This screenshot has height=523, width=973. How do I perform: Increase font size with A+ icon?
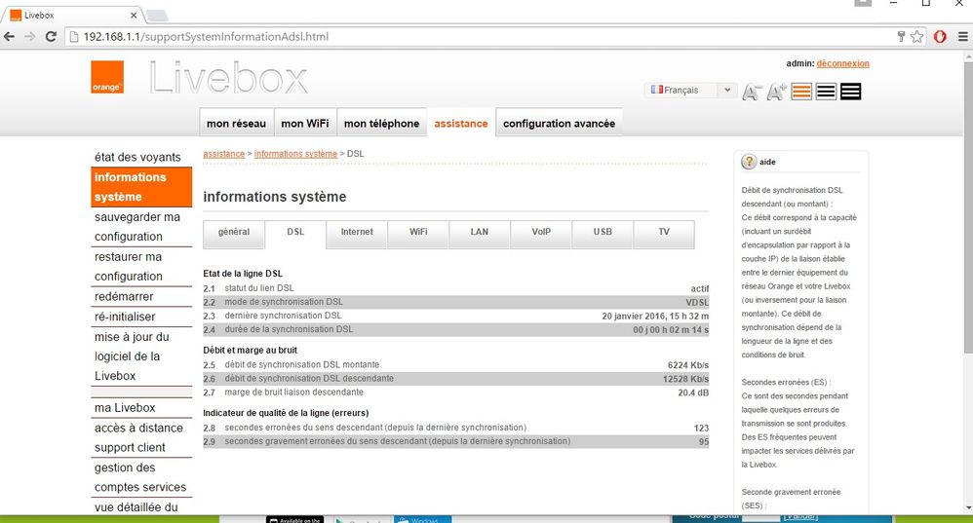(x=777, y=92)
